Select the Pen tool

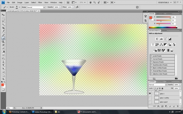tap(3, 62)
